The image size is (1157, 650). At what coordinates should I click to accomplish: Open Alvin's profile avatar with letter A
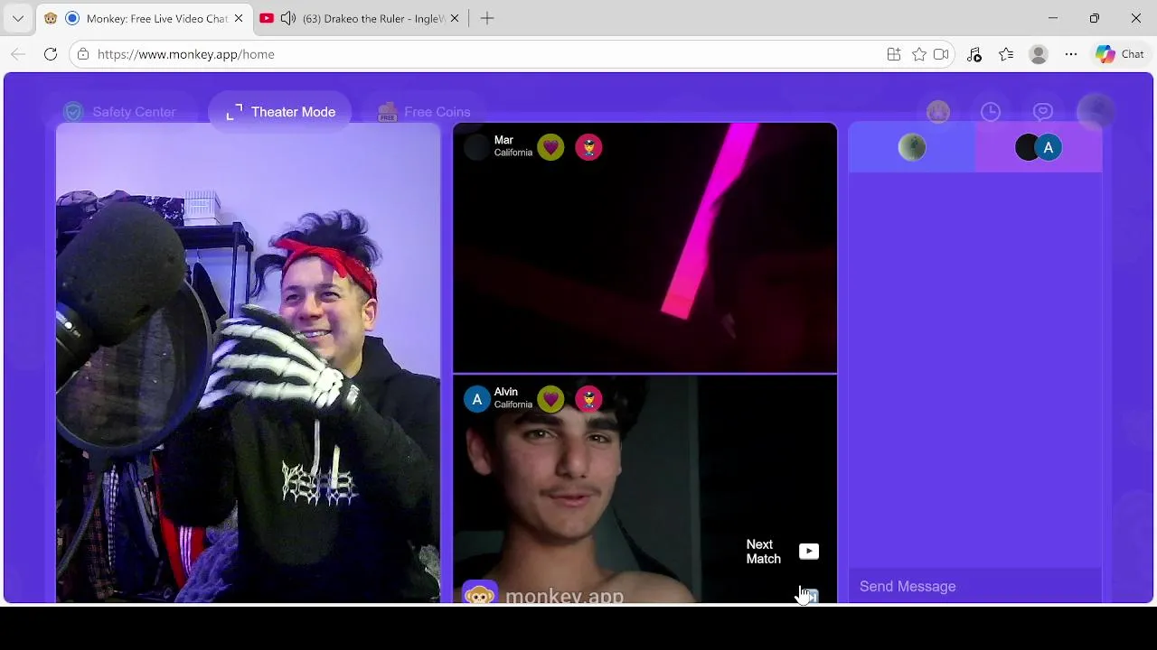tap(476, 399)
